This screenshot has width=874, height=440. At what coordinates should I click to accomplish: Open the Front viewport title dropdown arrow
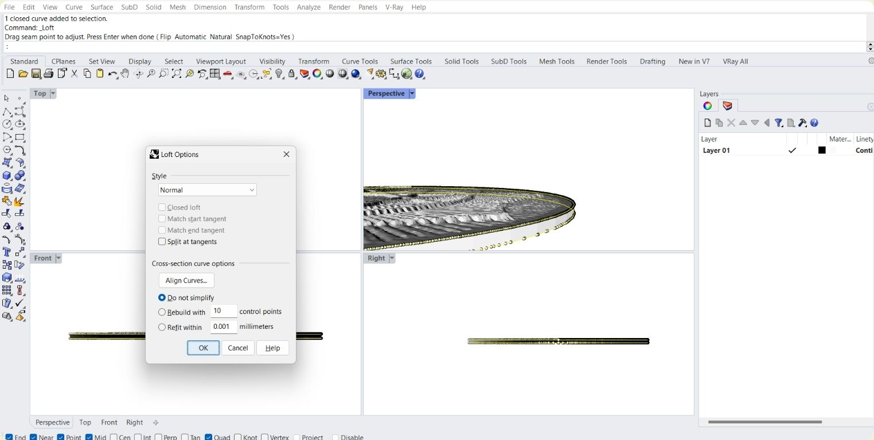[x=58, y=258]
